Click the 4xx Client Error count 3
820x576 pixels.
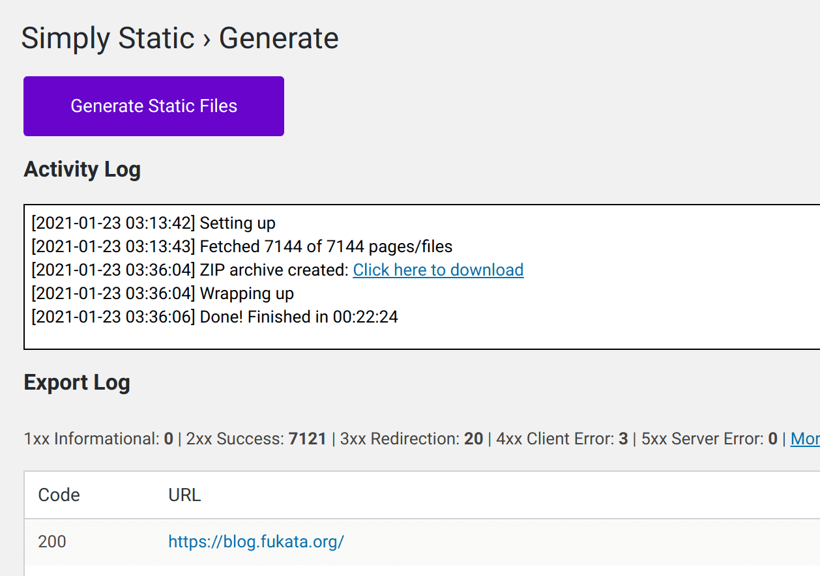point(623,439)
